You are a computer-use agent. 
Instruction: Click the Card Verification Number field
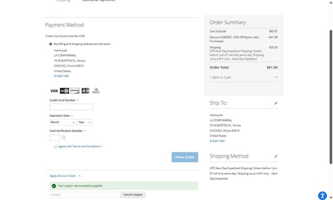pyautogui.click(x=55, y=137)
